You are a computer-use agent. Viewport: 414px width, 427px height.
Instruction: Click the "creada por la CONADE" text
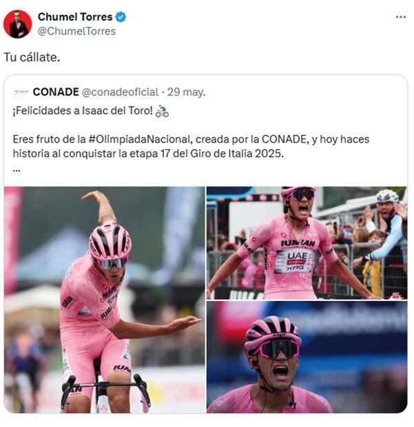pyautogui.click(x=249, y=139)
